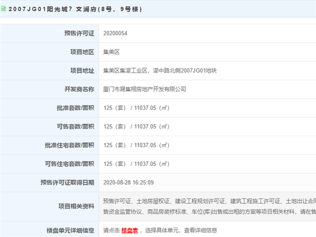Select value in 可售住宅套数/面积 row
Screen dimensions: 316x237
coord(137,164)
